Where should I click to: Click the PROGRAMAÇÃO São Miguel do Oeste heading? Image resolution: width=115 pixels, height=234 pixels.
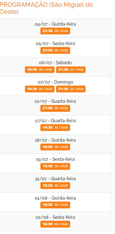(46, 8)
